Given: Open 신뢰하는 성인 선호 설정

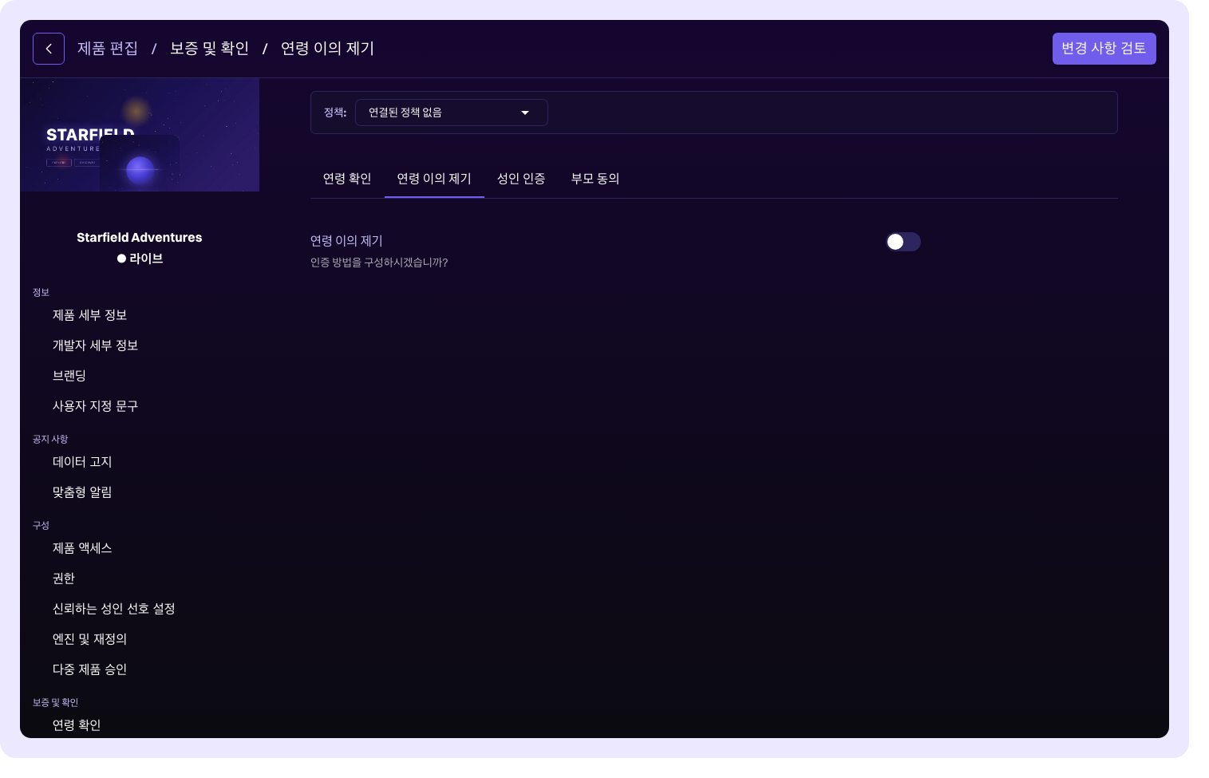Looking at the screenshot, I should pyautogui.click(x=114, y=609).
